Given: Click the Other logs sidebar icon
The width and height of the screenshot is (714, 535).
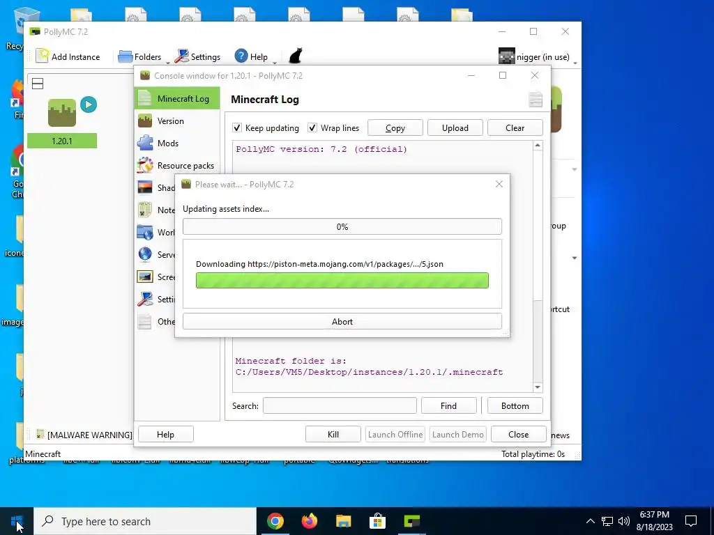Looking at the screenshot, I should 145,321.
